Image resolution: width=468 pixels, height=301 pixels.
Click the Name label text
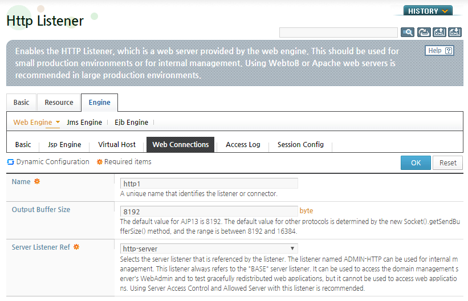[21, 181]
